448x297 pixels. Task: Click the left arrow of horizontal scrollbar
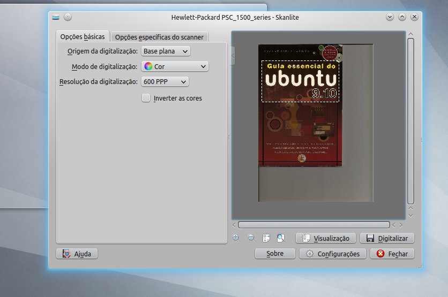[x=234, y=225]
